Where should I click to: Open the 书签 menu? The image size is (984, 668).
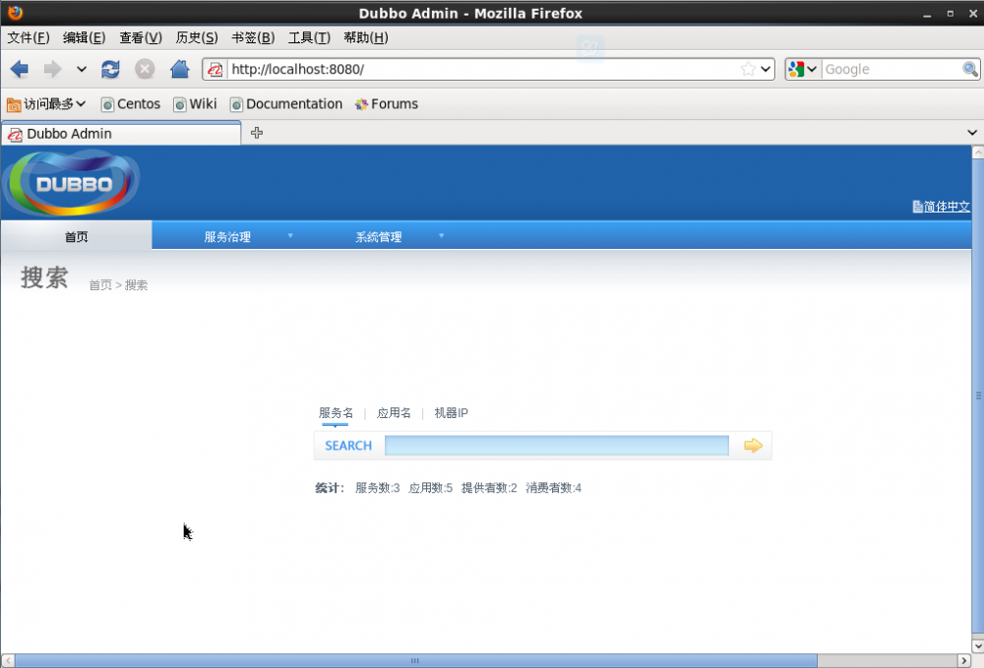point(253,37)
